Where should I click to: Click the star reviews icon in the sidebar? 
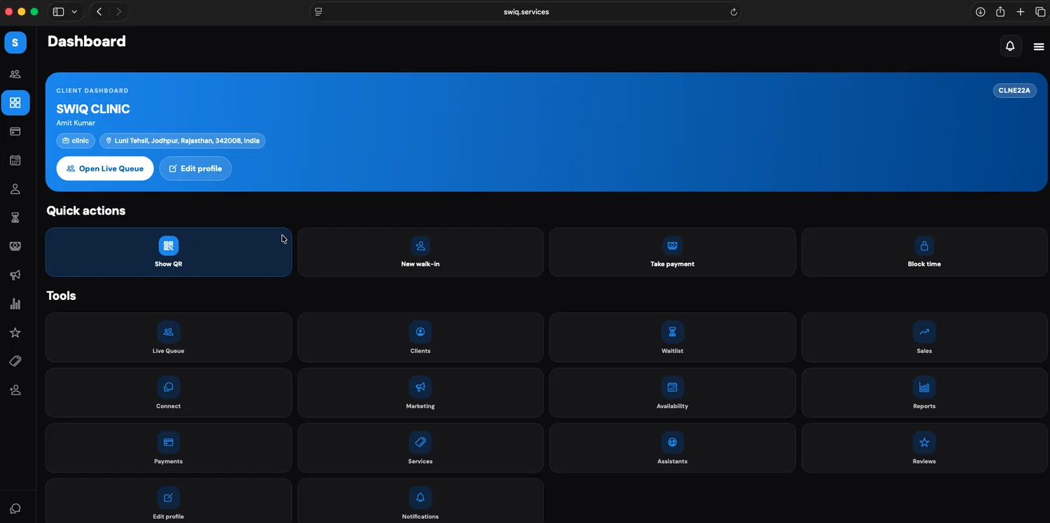15,333
